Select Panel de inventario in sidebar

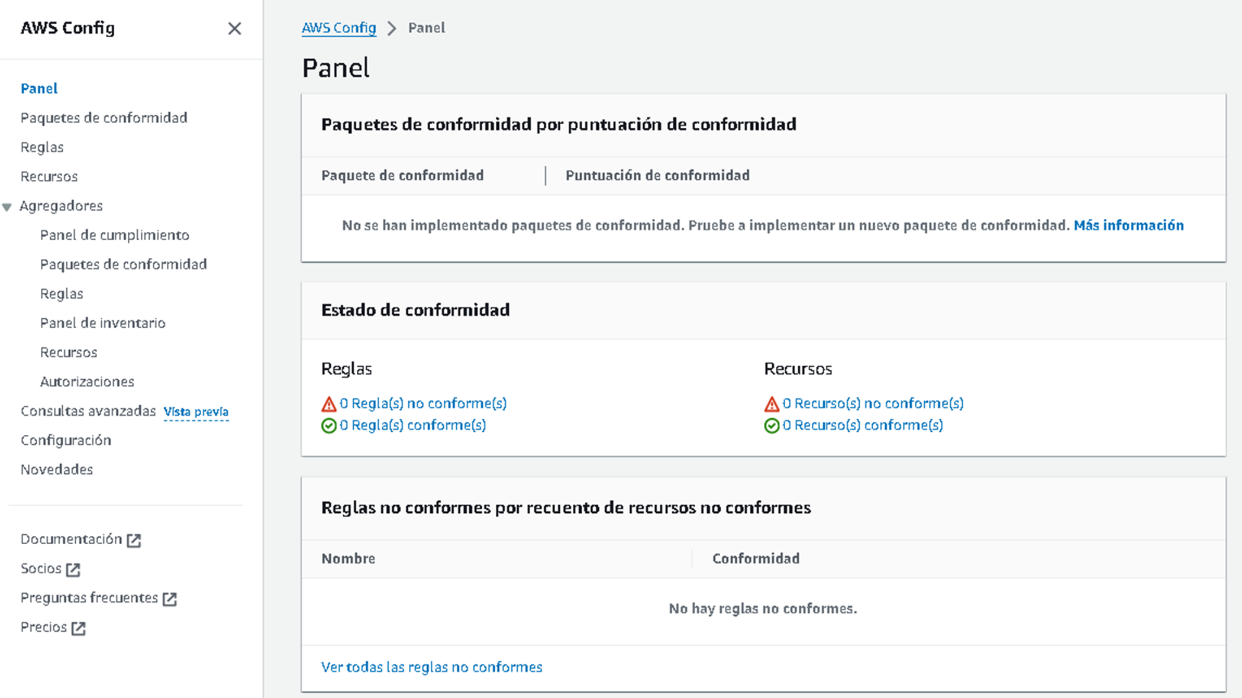pyautogui.click(x=102, y=323)
